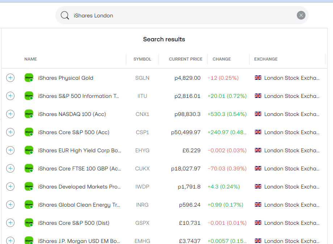Add iShares EUR High Yield Corp Bond
Screen dimensions: 333x244
[x=10, y=150]
